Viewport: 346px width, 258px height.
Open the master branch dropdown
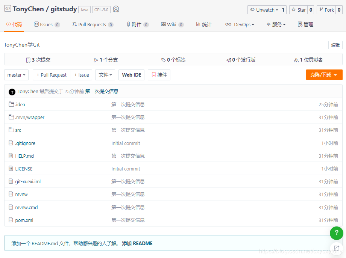[x=16, y=75]
